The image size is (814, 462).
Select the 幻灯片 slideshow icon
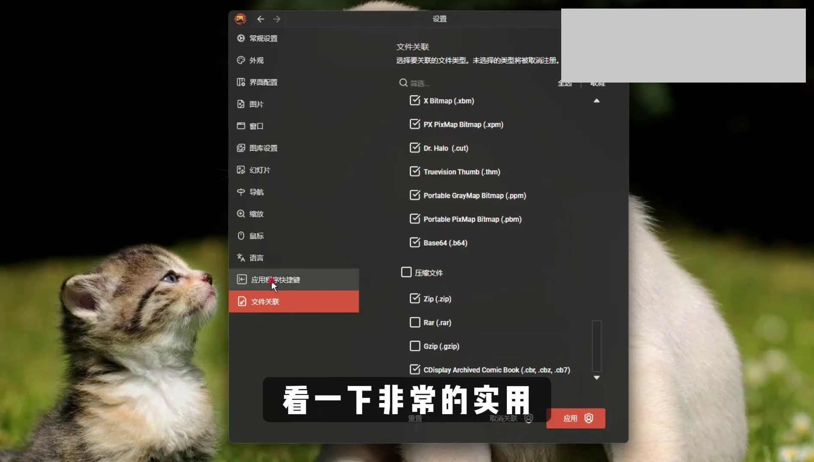(241, 170)
